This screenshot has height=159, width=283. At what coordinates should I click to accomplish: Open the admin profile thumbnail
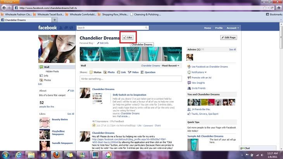(x=190, y=57)
